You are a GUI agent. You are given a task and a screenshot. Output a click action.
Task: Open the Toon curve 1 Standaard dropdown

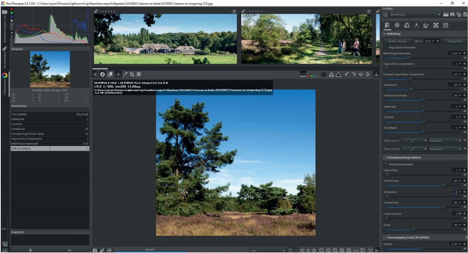point(445,141)
